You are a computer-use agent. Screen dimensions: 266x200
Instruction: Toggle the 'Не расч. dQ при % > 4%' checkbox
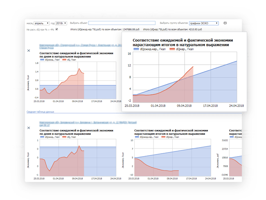pyautogui.click(x=57, y=29)
